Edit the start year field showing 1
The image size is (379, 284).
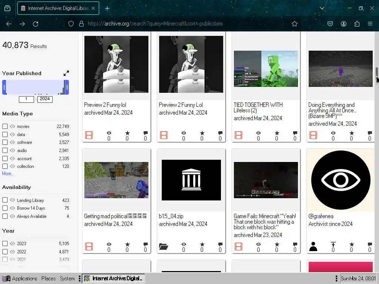[x=26, y=99]
